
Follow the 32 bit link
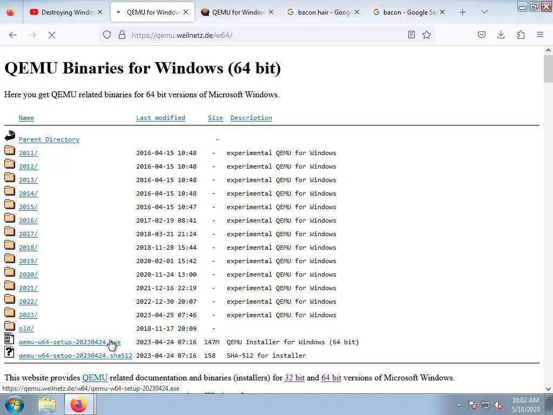pos(294,378)
